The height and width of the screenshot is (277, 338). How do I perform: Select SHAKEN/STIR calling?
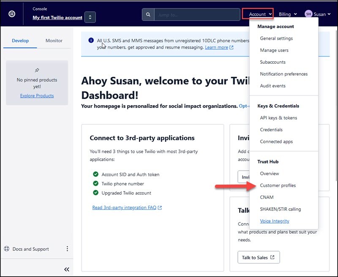coord(281,209)
